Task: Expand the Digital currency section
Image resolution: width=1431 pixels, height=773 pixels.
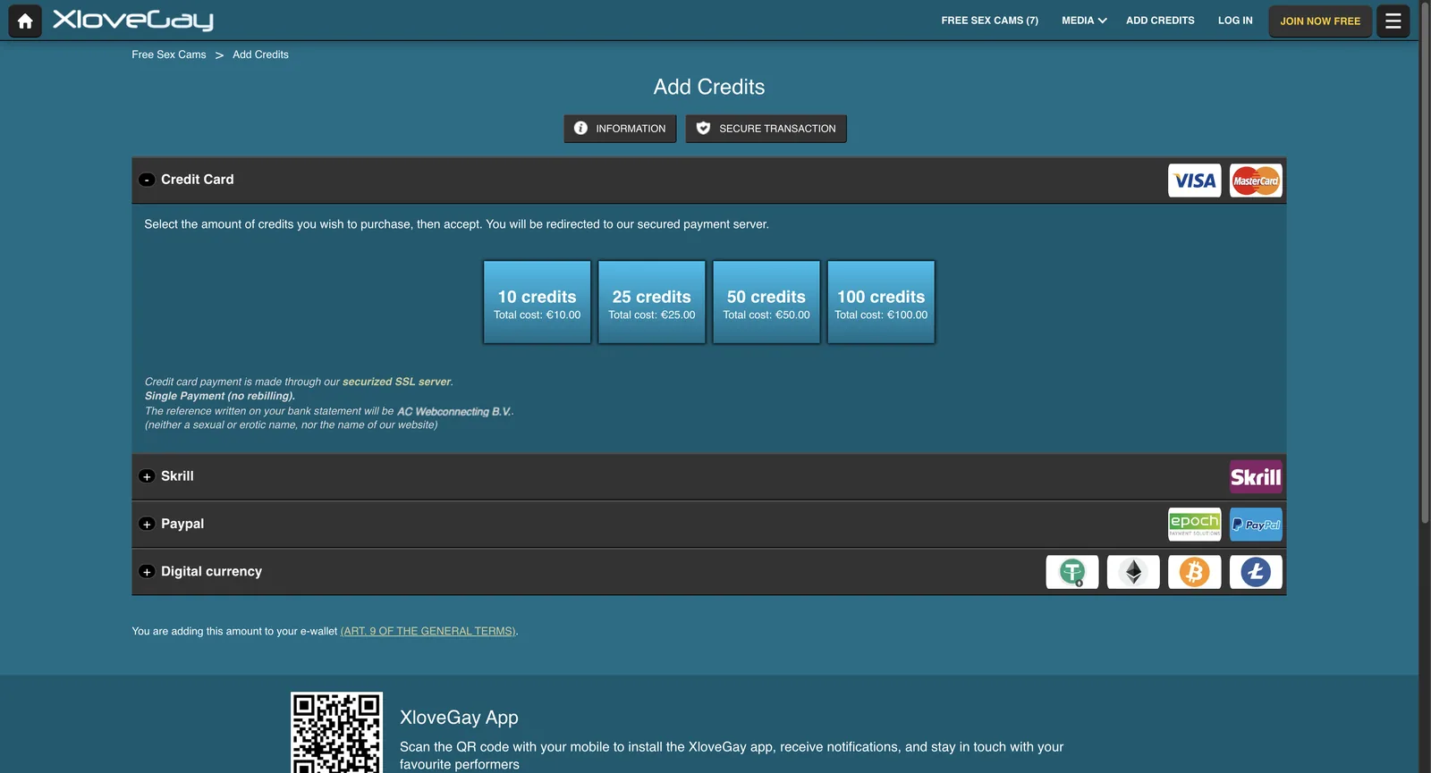Action: pyautogui.click(x=147, y=572)
